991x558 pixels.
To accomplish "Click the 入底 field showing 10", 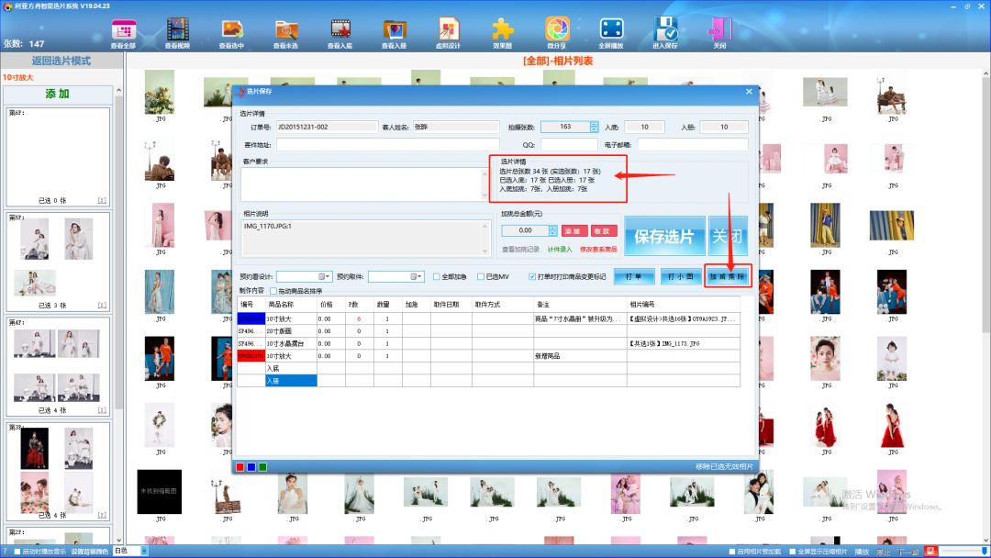I will coord(644,127).
